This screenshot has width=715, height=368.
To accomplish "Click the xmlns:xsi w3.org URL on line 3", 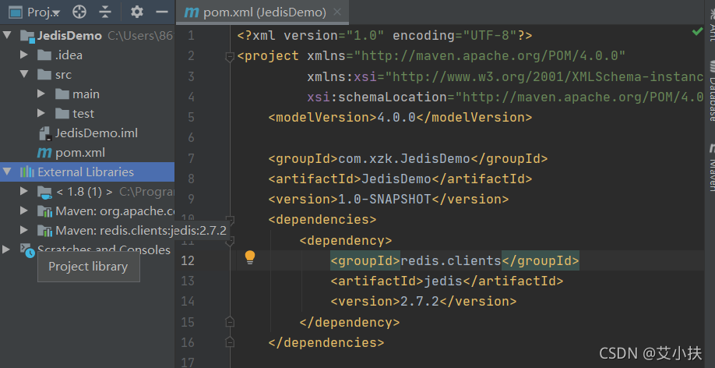I will [x=544, y=76].
